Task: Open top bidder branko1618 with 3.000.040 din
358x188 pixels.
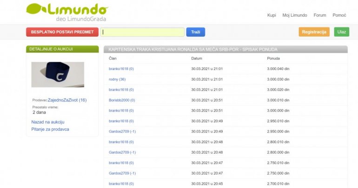Action: point(121,69)
